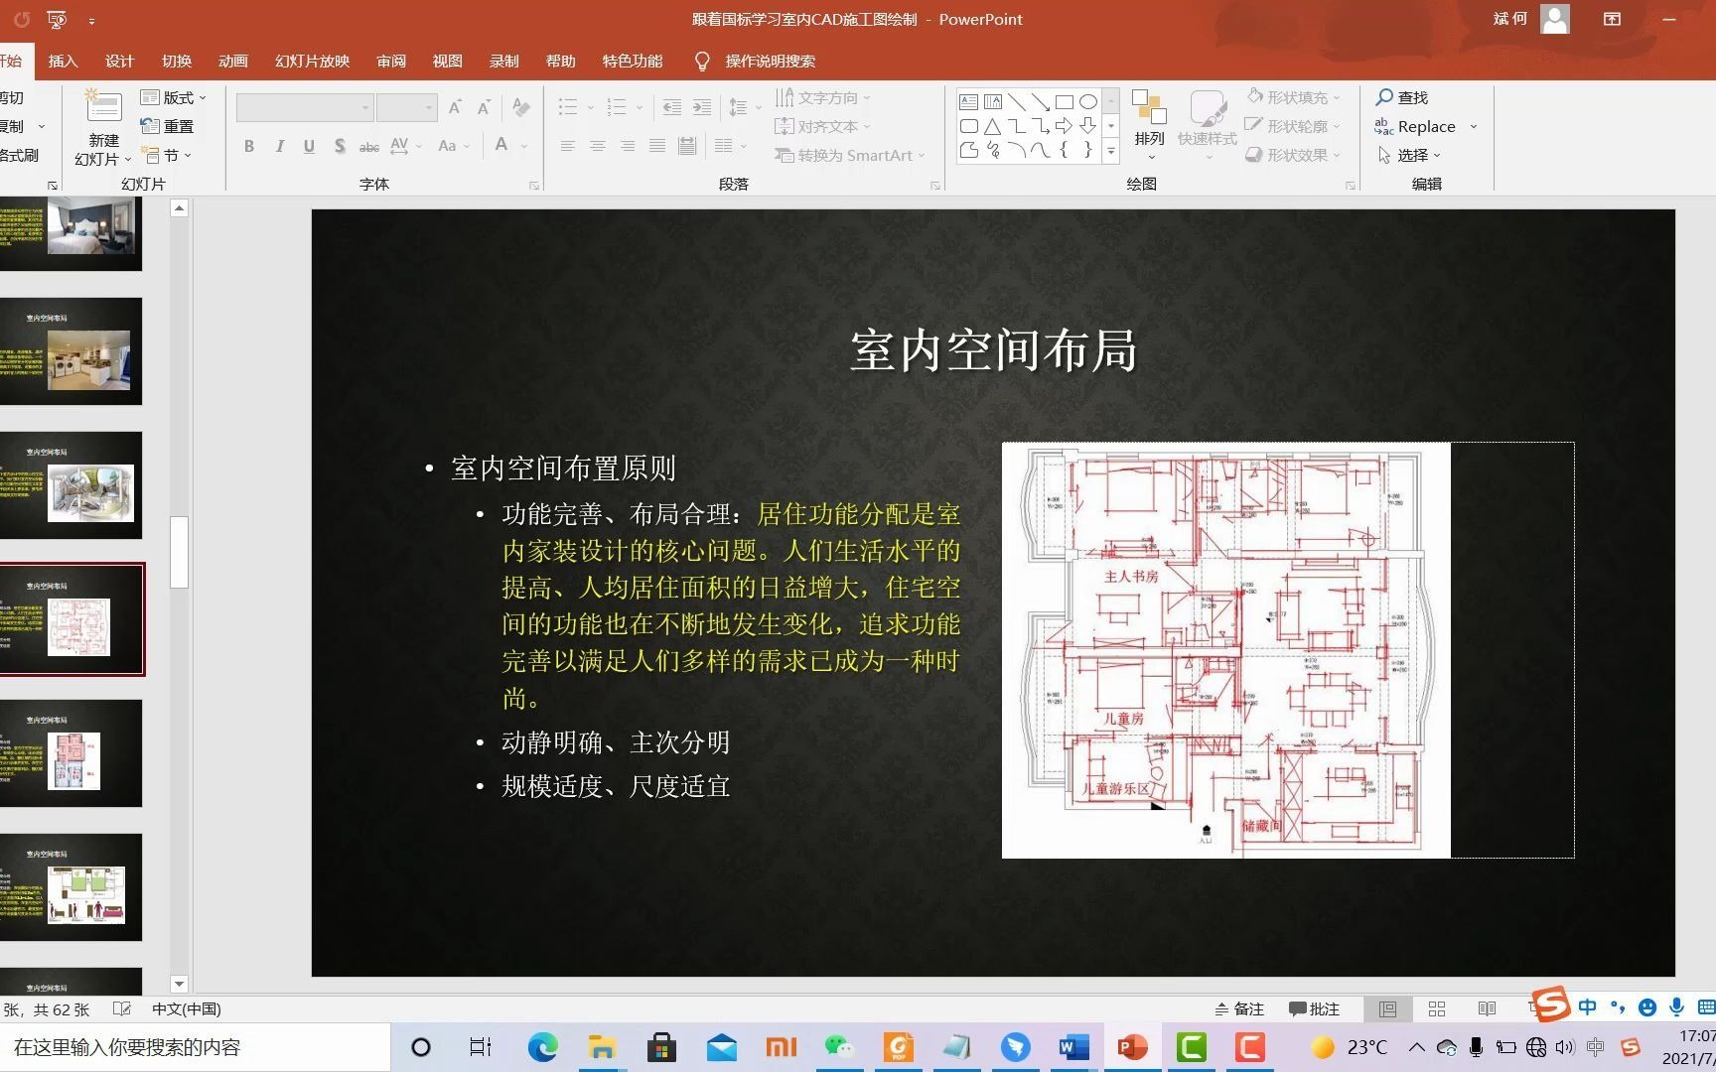This screenshot has height=1072, width=1716.
Task: Click the Replace icon
Action: (1383, 126)
